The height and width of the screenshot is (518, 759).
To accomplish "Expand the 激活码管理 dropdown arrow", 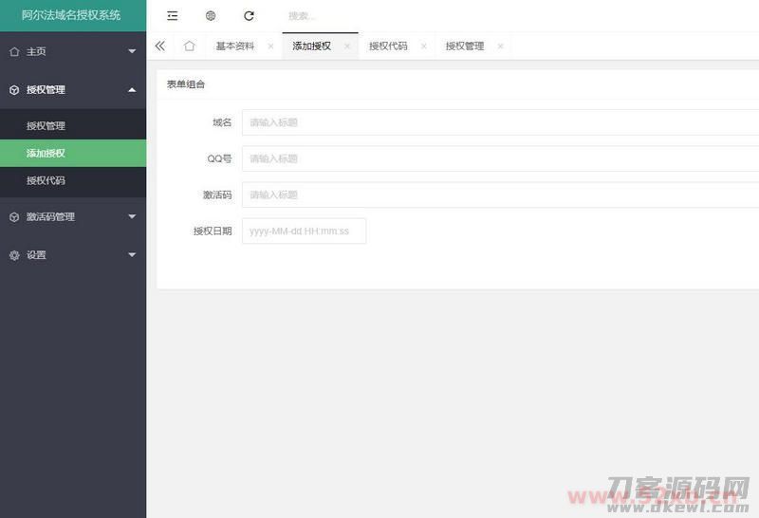I will pyautogui.click(x=132, y=217).
